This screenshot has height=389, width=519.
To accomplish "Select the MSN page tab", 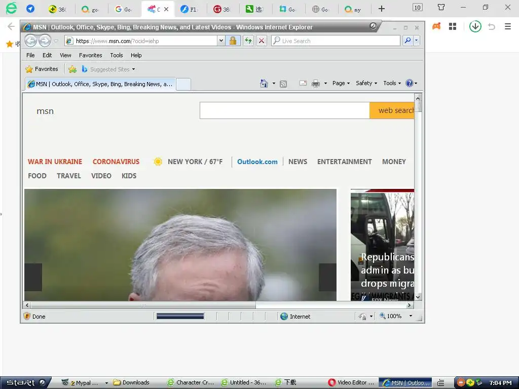I will pos(100,84).
